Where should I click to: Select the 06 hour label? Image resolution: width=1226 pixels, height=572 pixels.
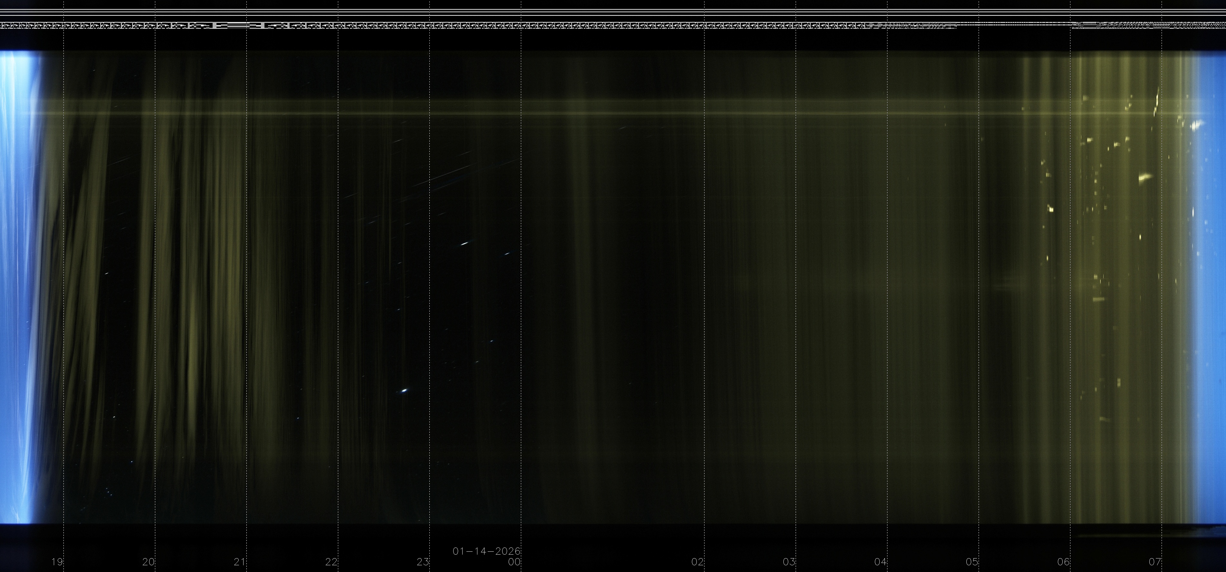click(x=1064, y=562)
